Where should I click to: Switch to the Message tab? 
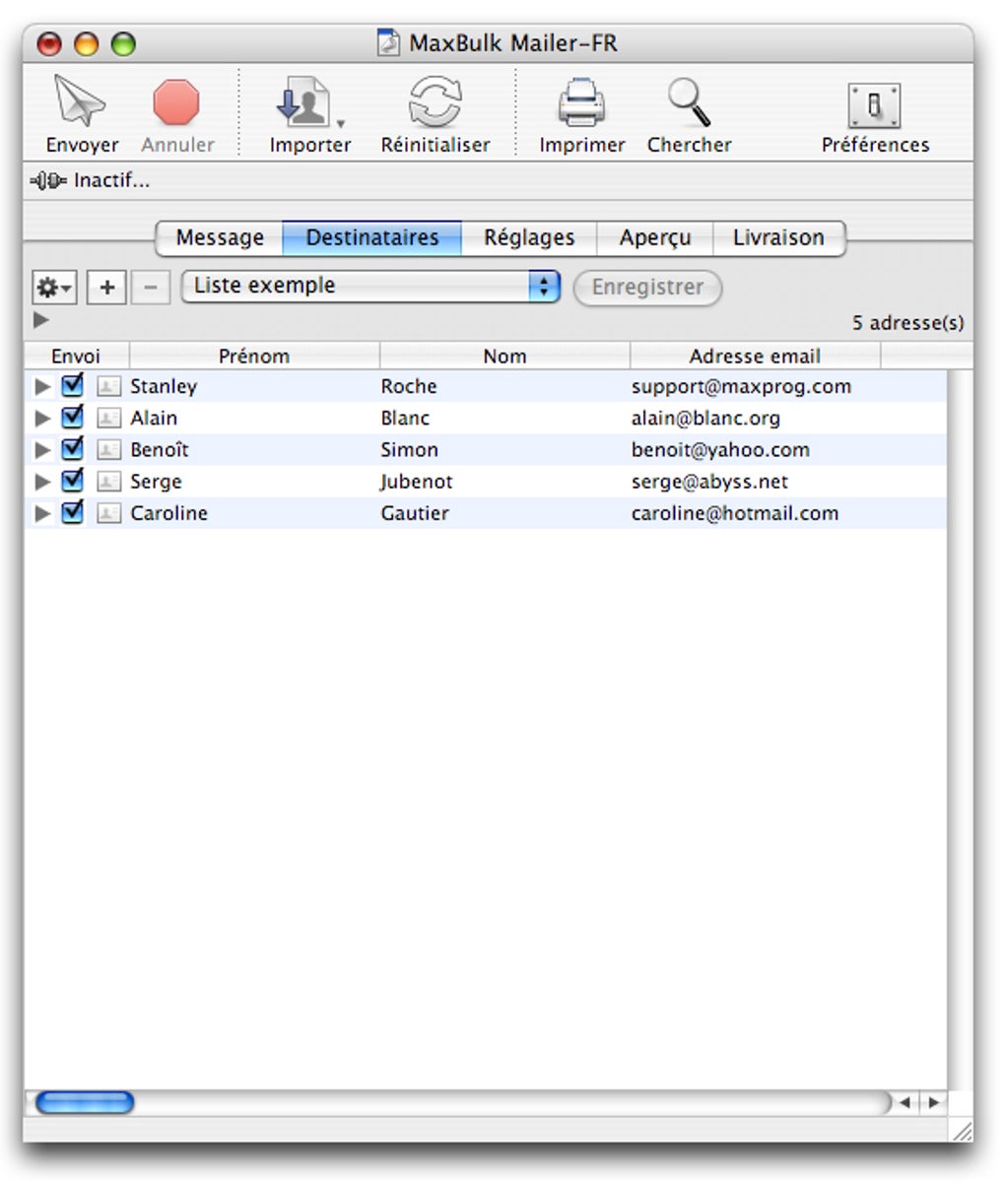point(220,238)
